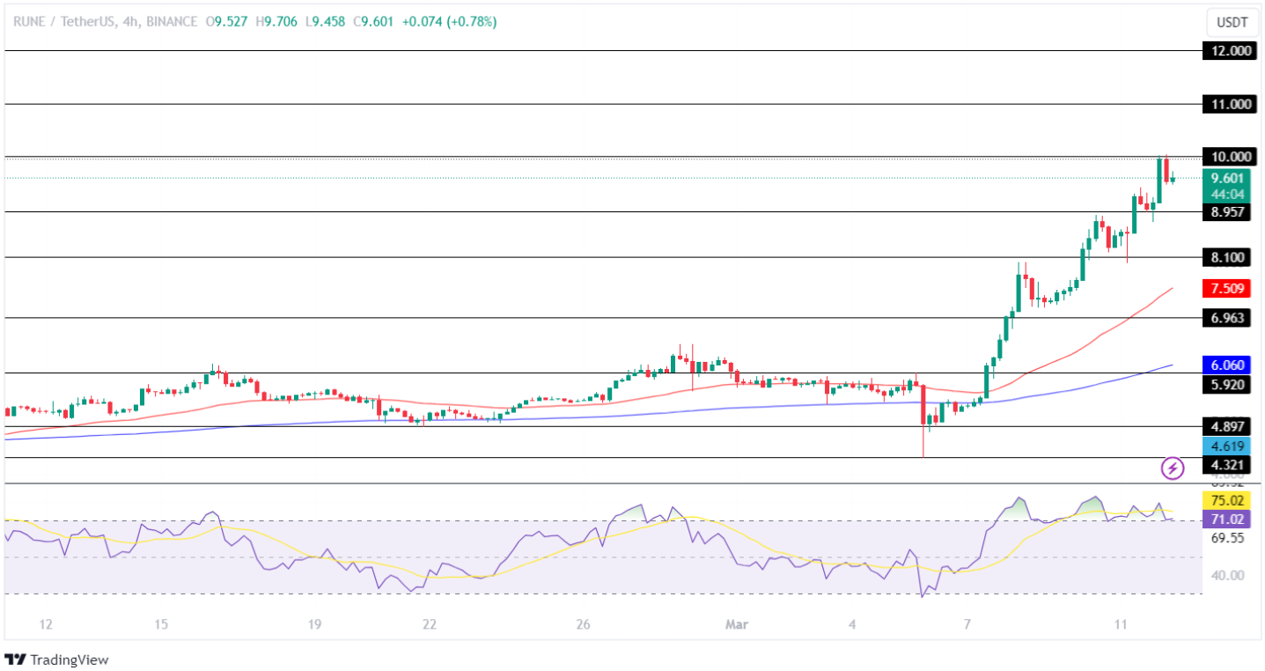Click the date label 22 on time axis
This screenshot has height=671, width=1265.
coord(430,624)
